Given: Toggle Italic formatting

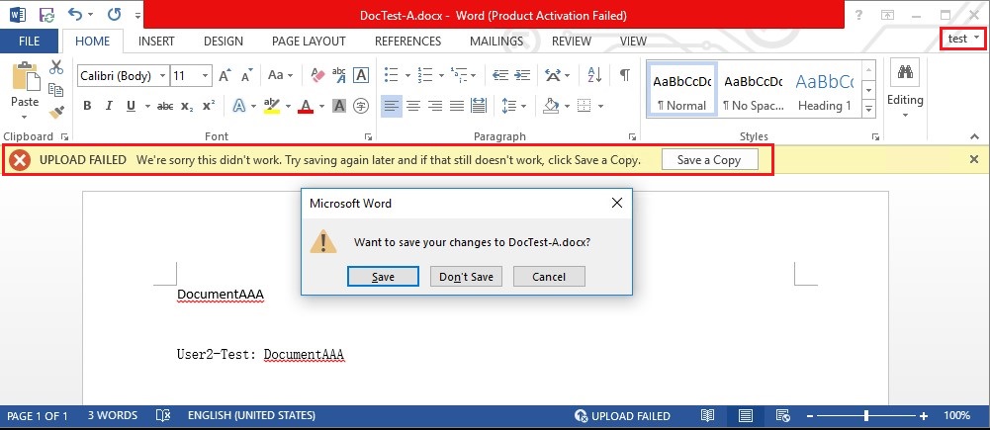Looking at the screenshot, I should (x=109, y=106).
